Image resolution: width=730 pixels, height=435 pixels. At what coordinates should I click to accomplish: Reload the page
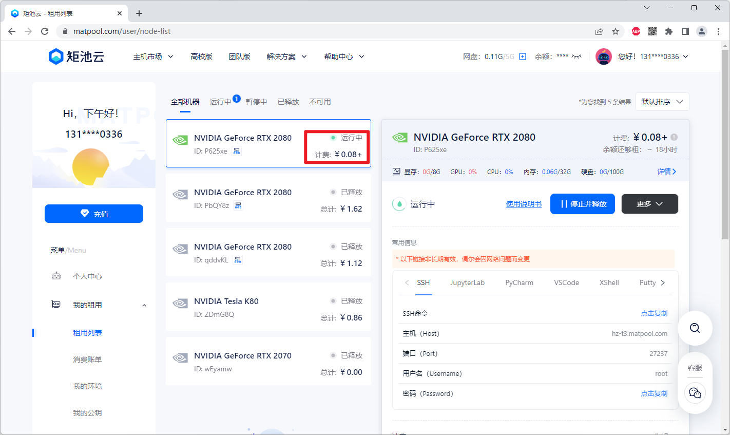pyautogui.click(x=45, y=31)
